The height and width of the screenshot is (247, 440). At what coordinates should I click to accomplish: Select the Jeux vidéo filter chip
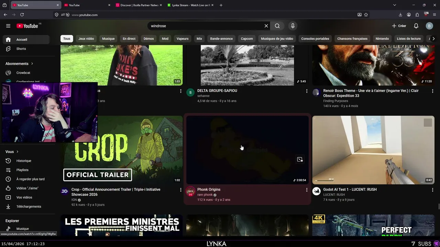[86, 39]
